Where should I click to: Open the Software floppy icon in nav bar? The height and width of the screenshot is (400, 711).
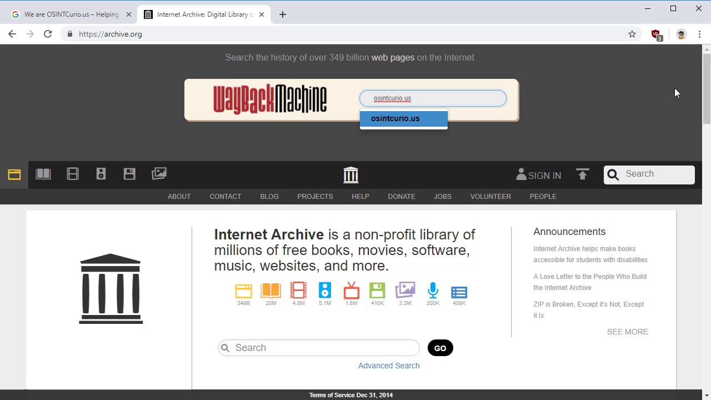click(x=129, y=174)
